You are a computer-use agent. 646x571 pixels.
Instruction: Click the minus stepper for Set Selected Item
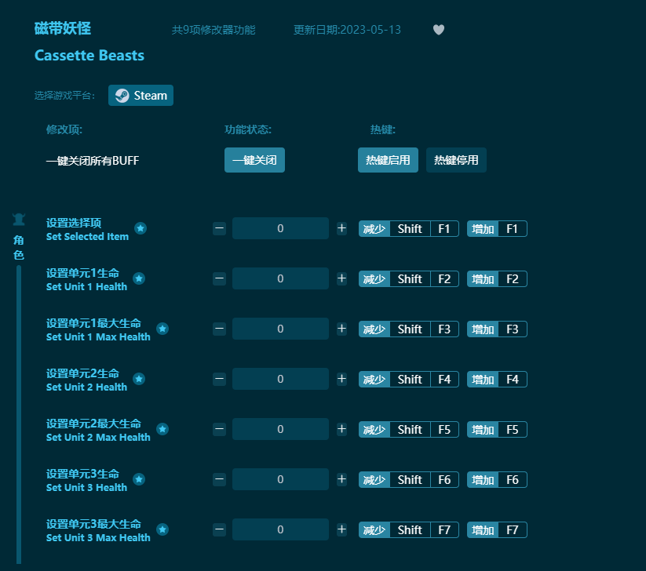click(x=219, y=228)
